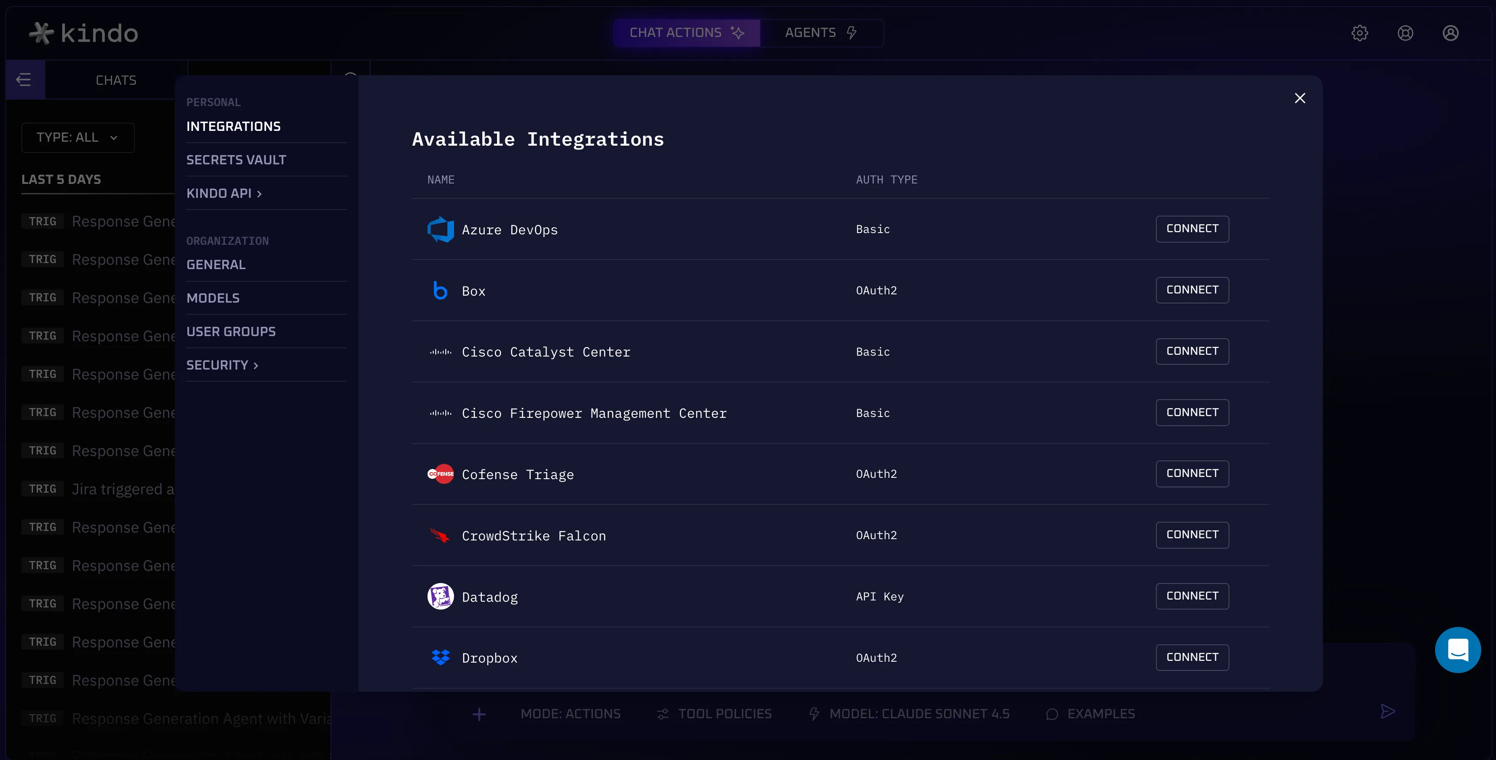Connect the Cisco Catalyst Center integration

coord(1192,351)
